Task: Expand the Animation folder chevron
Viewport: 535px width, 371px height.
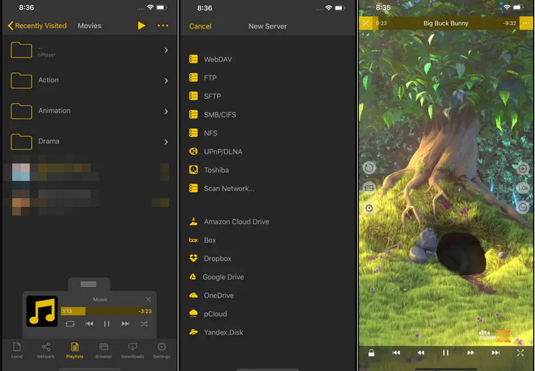Action: [166, 111]
